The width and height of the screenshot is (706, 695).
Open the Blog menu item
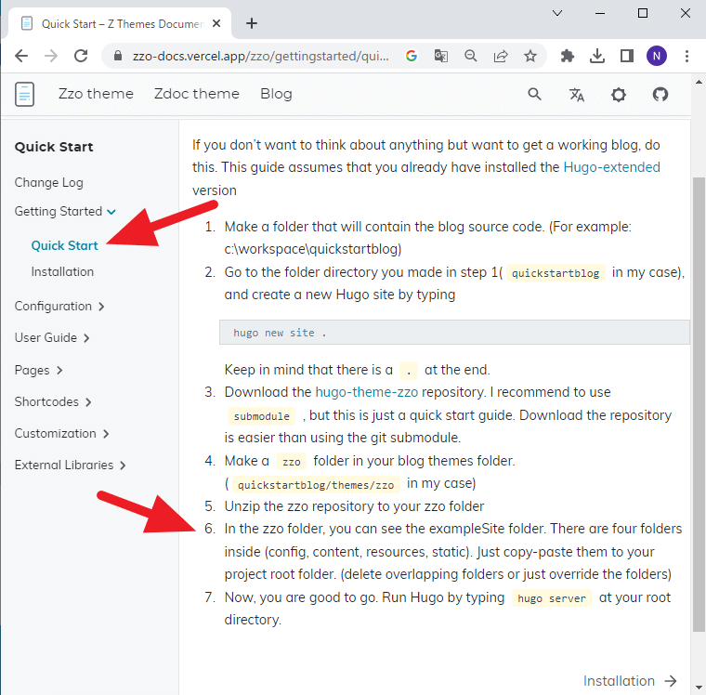pyautogui.click(x=276, y=94)
